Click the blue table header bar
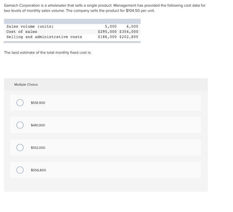 tap(72, 21)
